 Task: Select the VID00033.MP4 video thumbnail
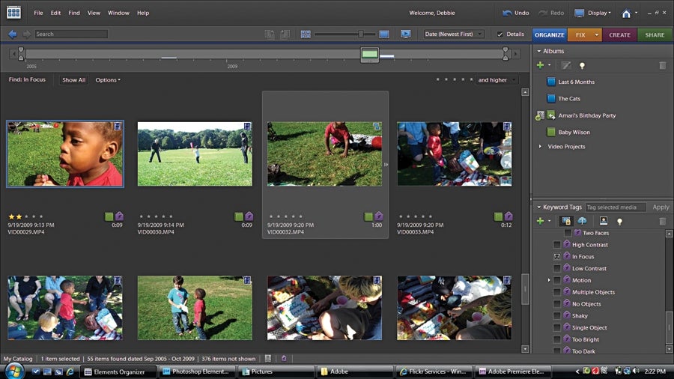tap(455, 154)
